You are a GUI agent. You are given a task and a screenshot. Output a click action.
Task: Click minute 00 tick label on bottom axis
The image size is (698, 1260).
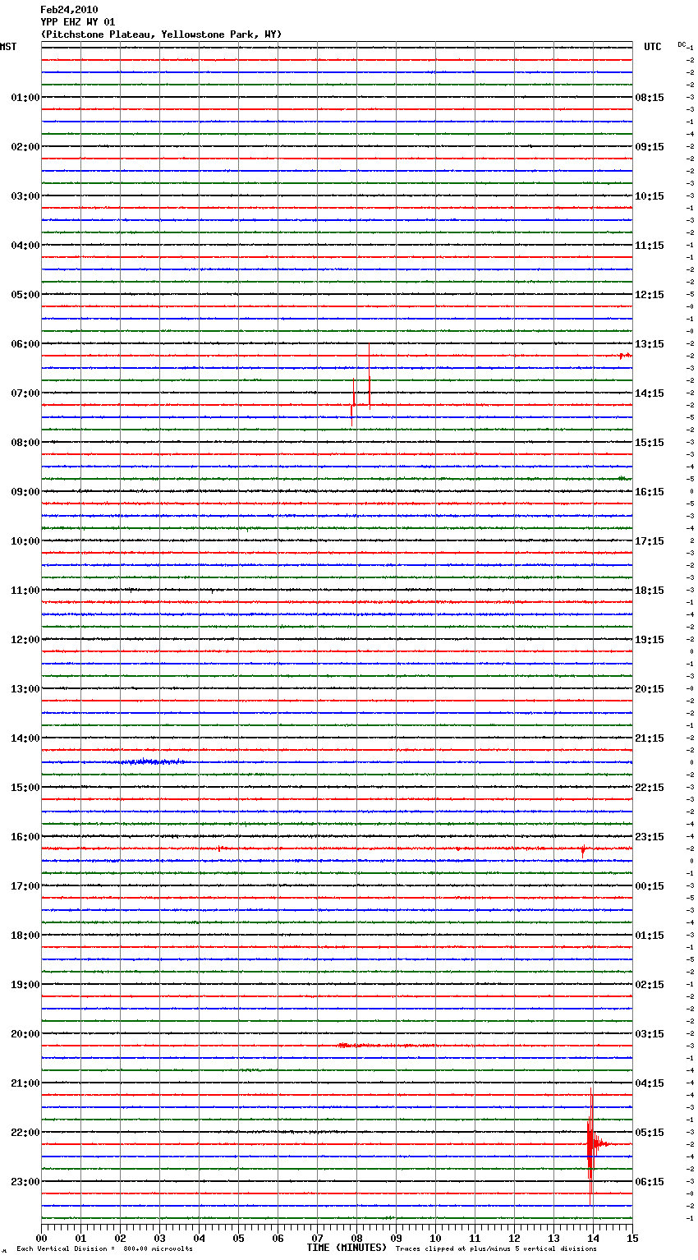pos(41,1238)
